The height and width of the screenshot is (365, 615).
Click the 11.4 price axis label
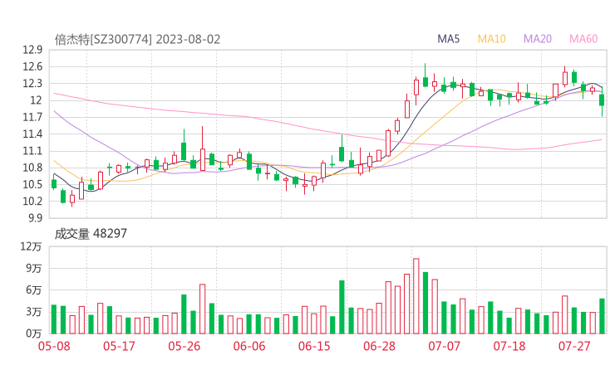[x=32, y=134]
